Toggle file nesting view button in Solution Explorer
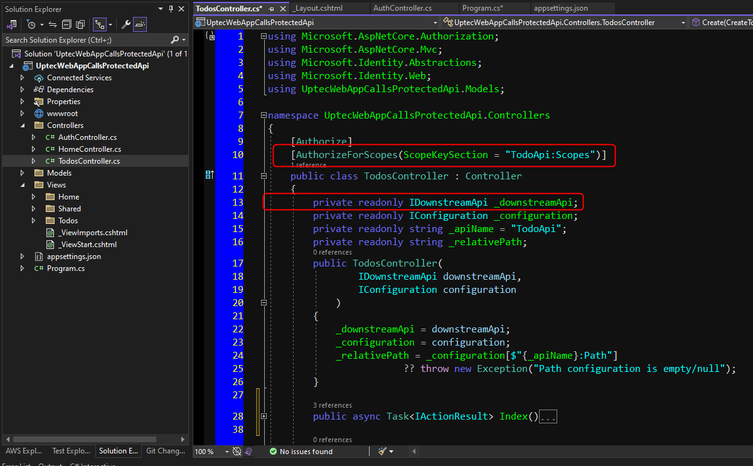 (x=99, y=24)
